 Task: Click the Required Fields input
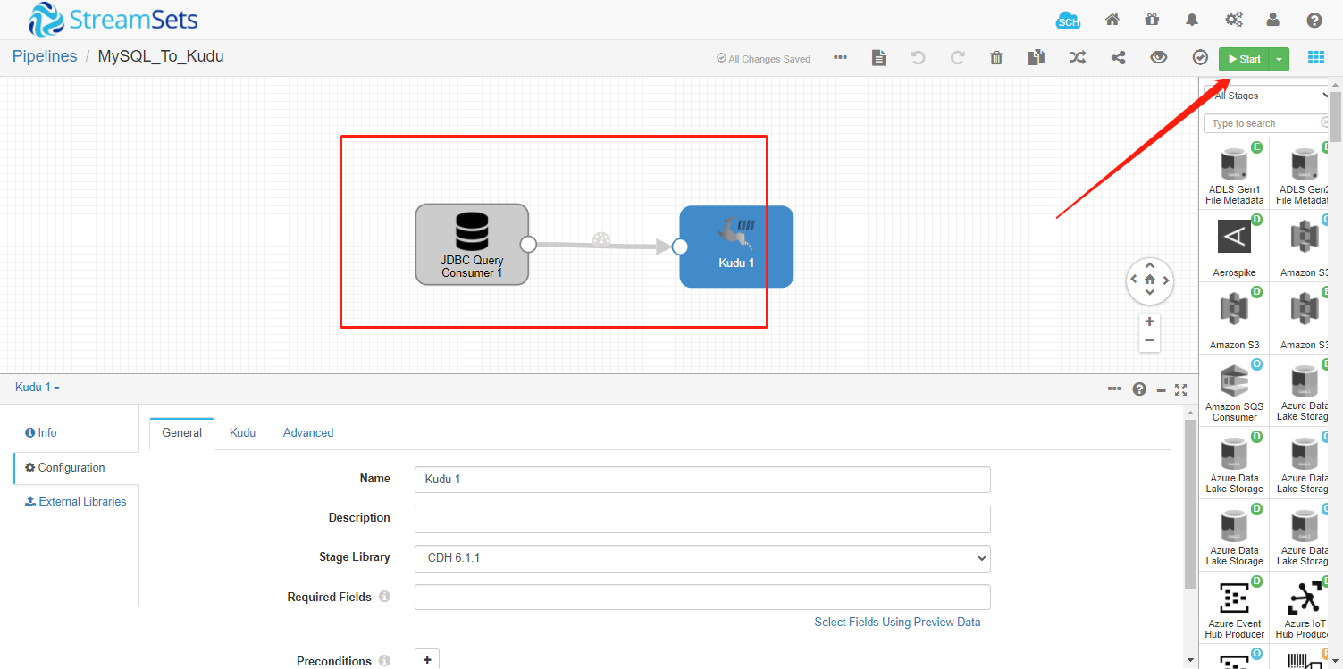tap(702, 598)
